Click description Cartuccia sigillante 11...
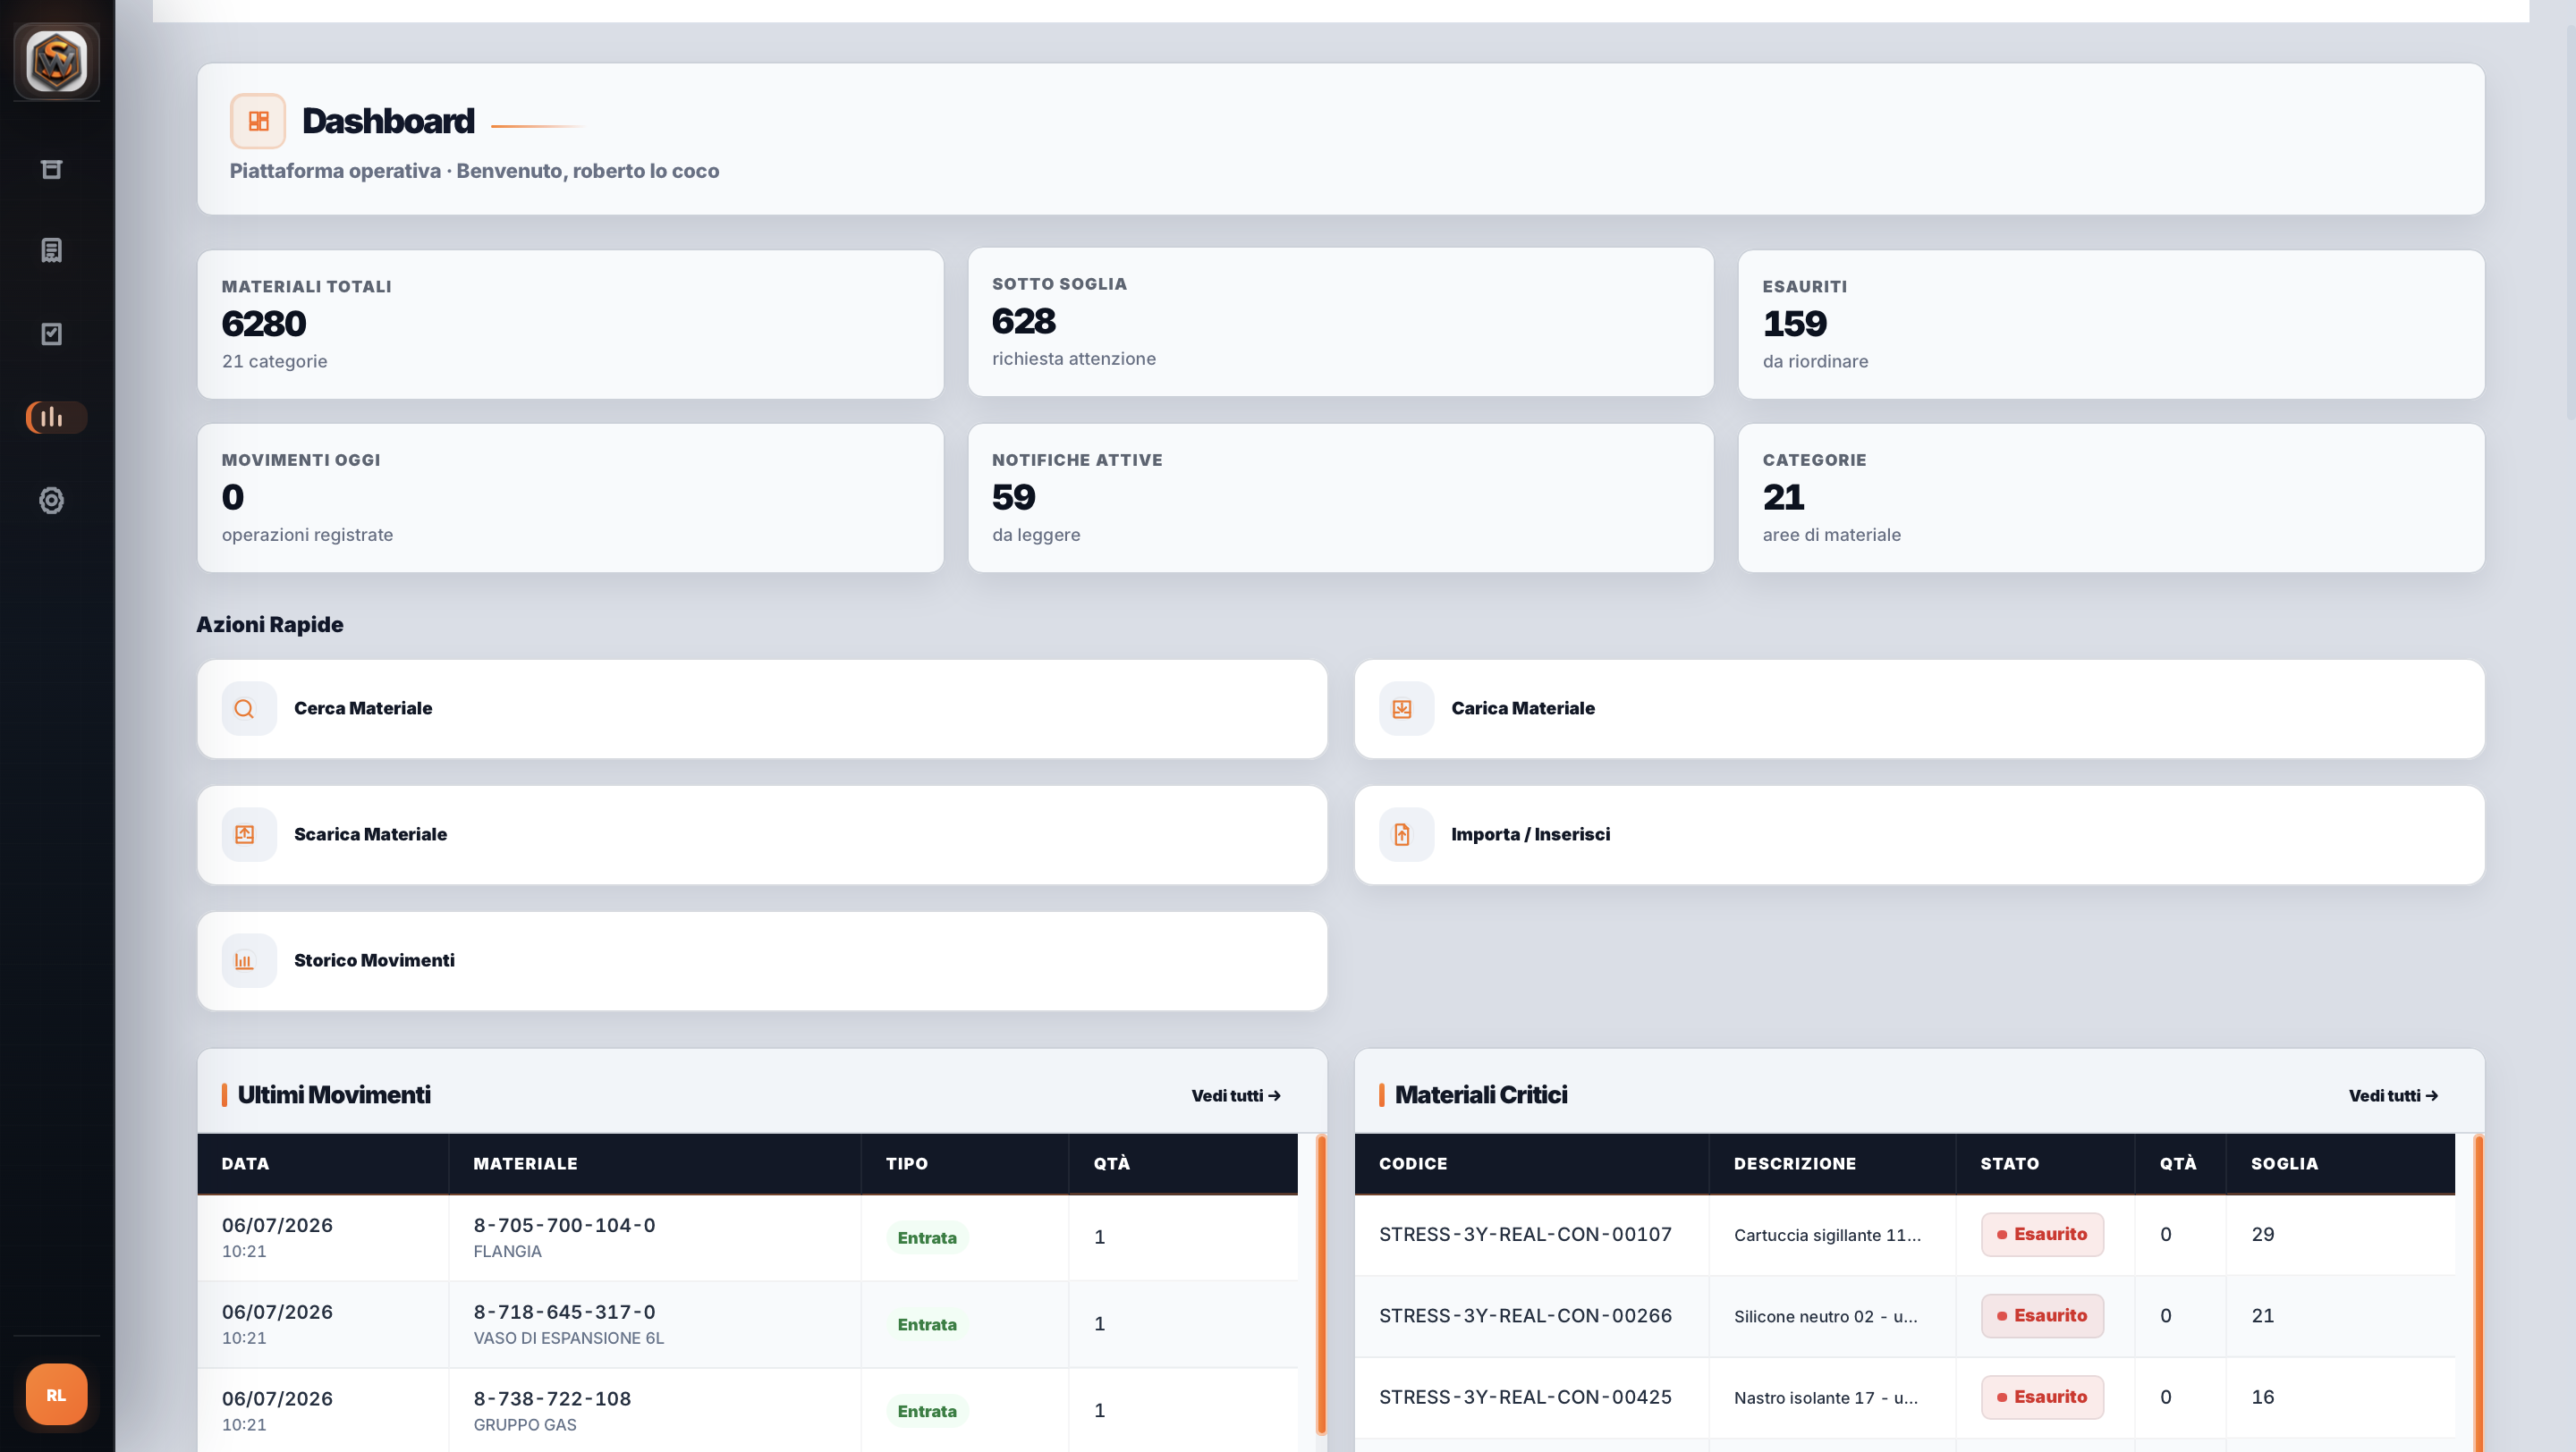The width and height of the screenshot is (2576, 1452). (1827, 1235)
